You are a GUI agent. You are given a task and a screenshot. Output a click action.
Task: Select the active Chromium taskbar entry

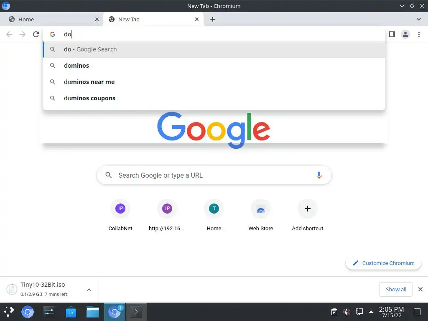pos(115,312)
